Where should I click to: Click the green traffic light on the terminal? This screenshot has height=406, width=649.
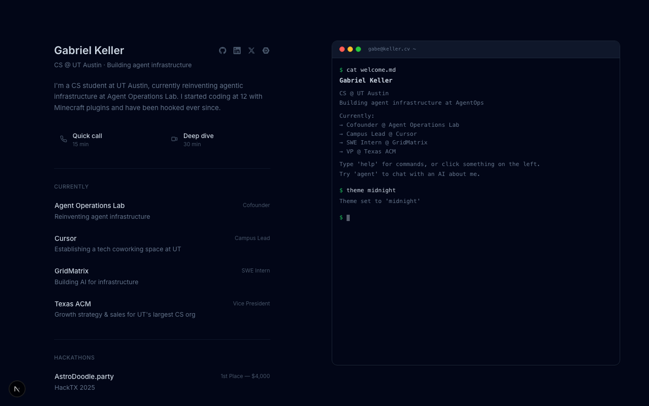358,49
